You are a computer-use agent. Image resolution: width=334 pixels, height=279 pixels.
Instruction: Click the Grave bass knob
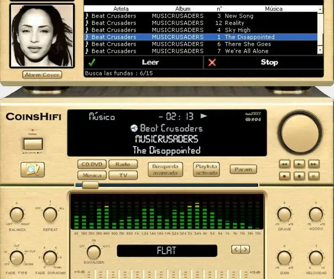[x=284, y=214]
